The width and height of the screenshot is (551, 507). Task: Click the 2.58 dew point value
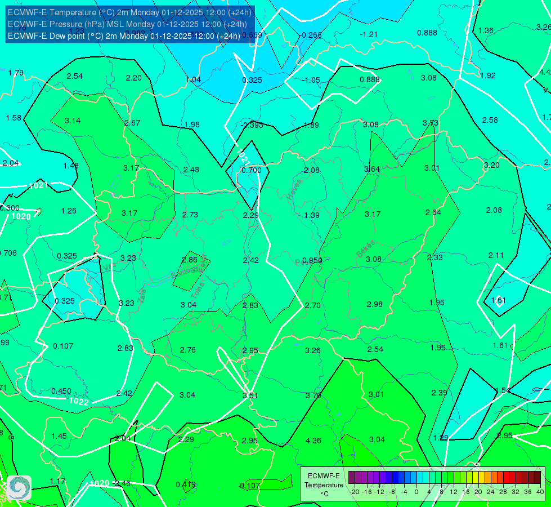tap(490, 121)
